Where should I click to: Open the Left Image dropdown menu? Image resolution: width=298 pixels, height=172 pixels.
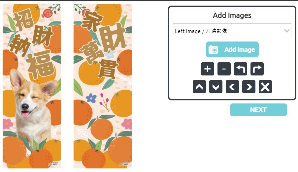232,31
